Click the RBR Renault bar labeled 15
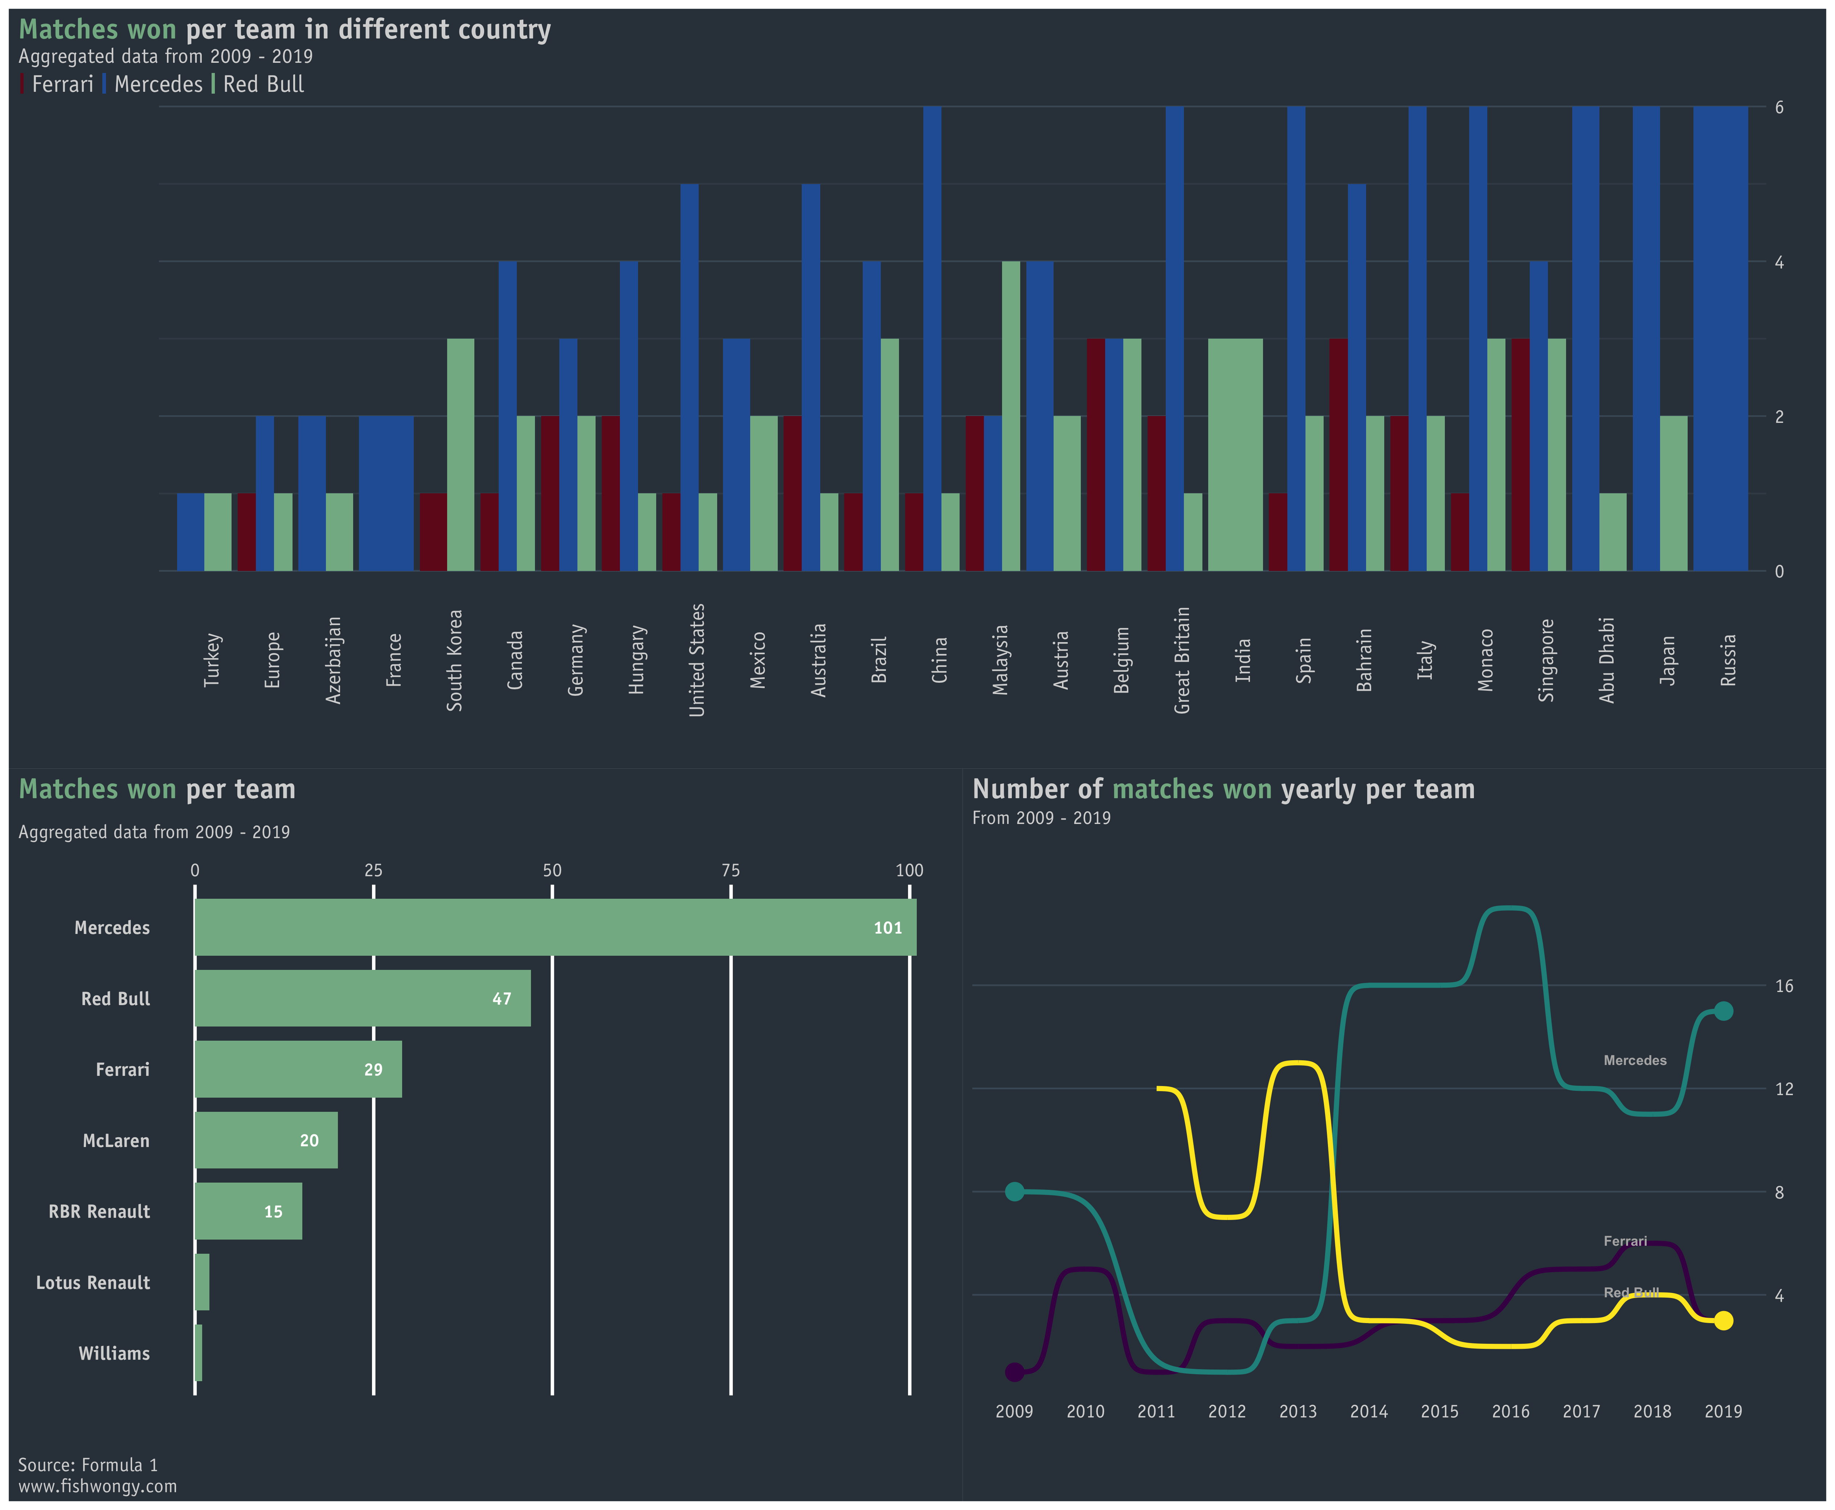1835x1510 pixels. pos(249,1211)
